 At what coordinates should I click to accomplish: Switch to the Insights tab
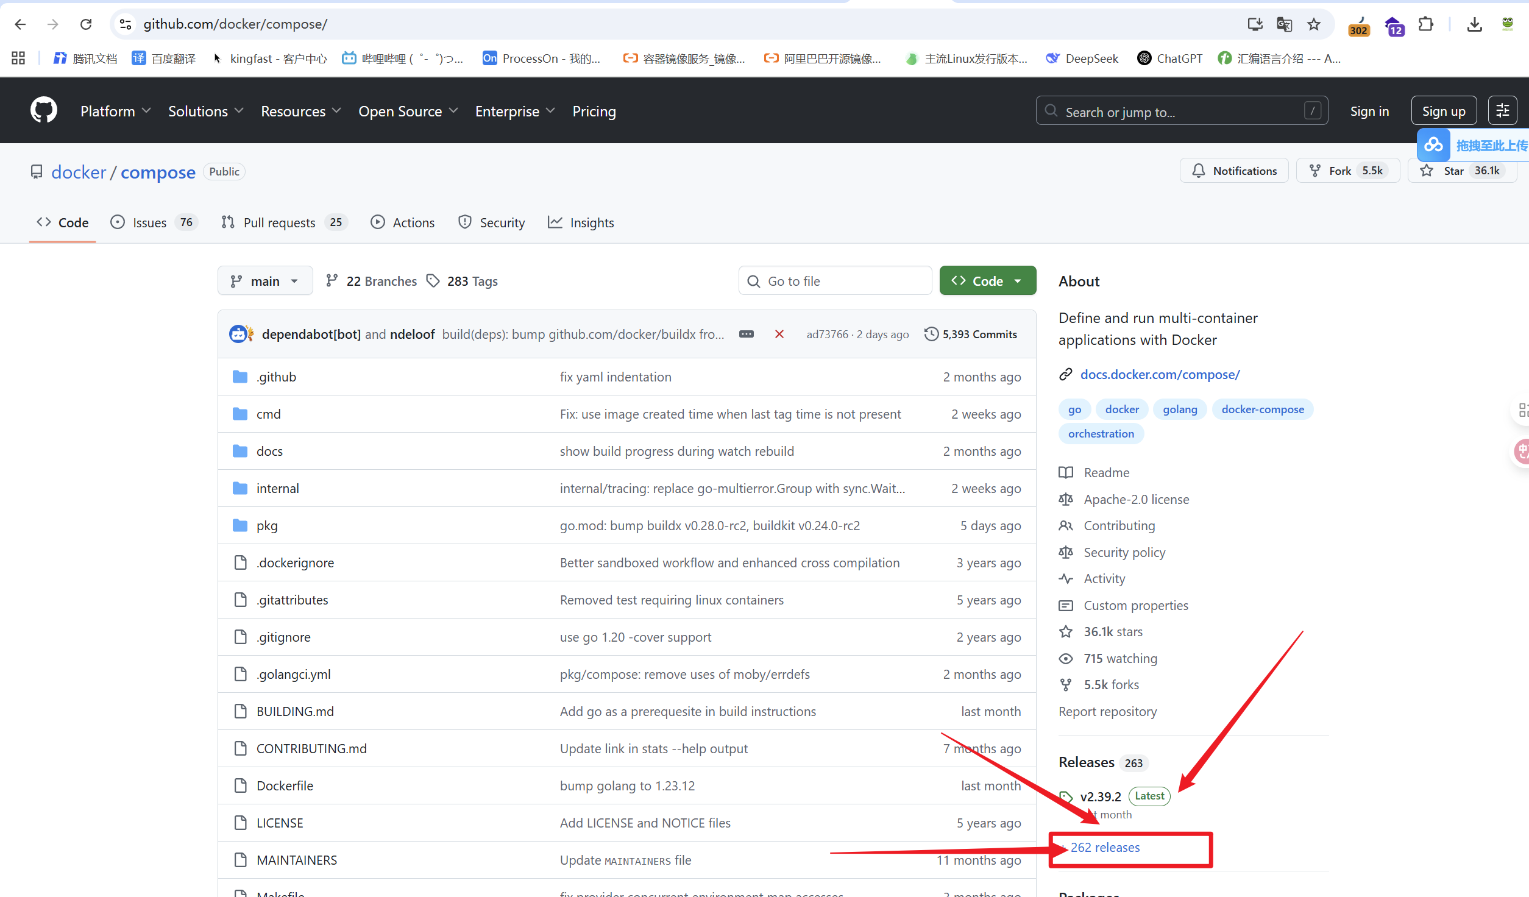tap(581, 222)
